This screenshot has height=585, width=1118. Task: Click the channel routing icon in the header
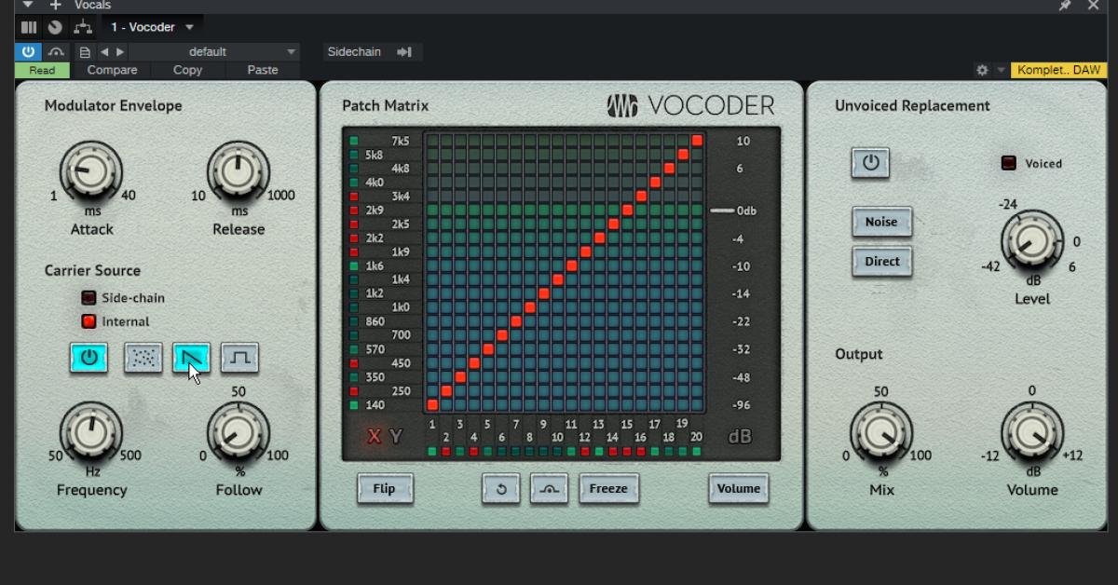tap(82, 26)
